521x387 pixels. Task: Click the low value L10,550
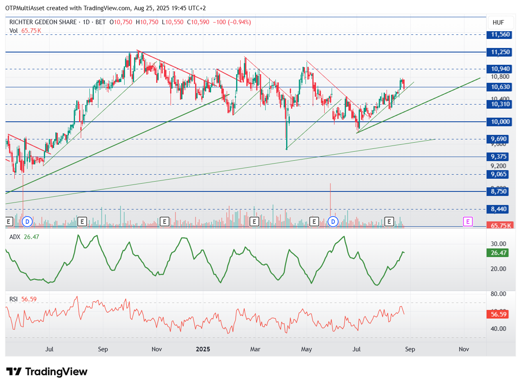(173, 22)
